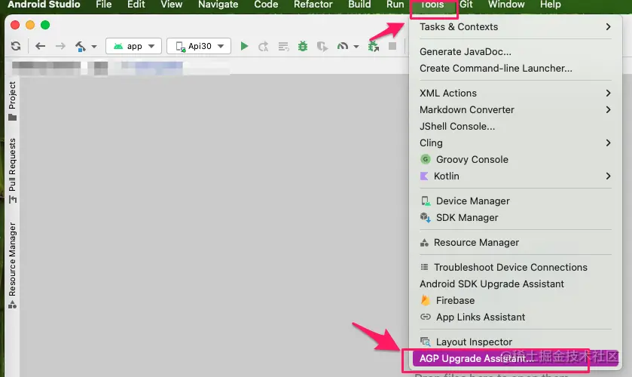This screenshot has height=377, width=632.
Task: Select Create Command-line Launcher... entry
Action: (515, 68)
